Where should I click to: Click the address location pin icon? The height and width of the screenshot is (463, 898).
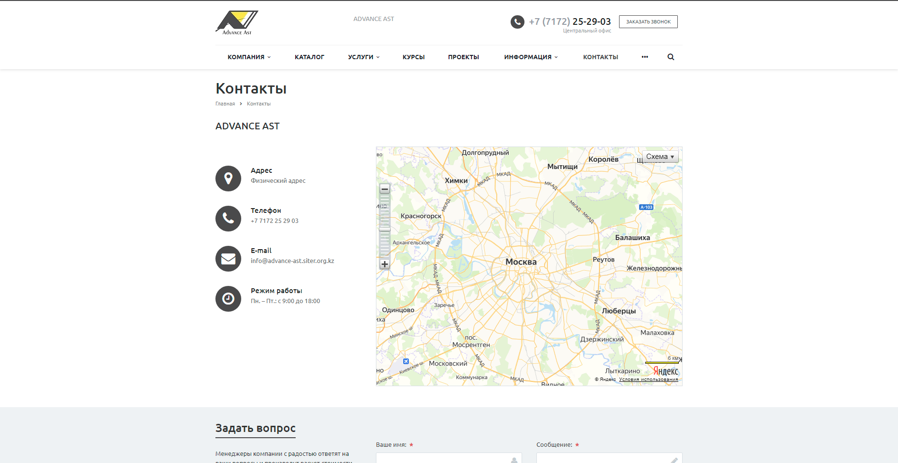[228, 179]
